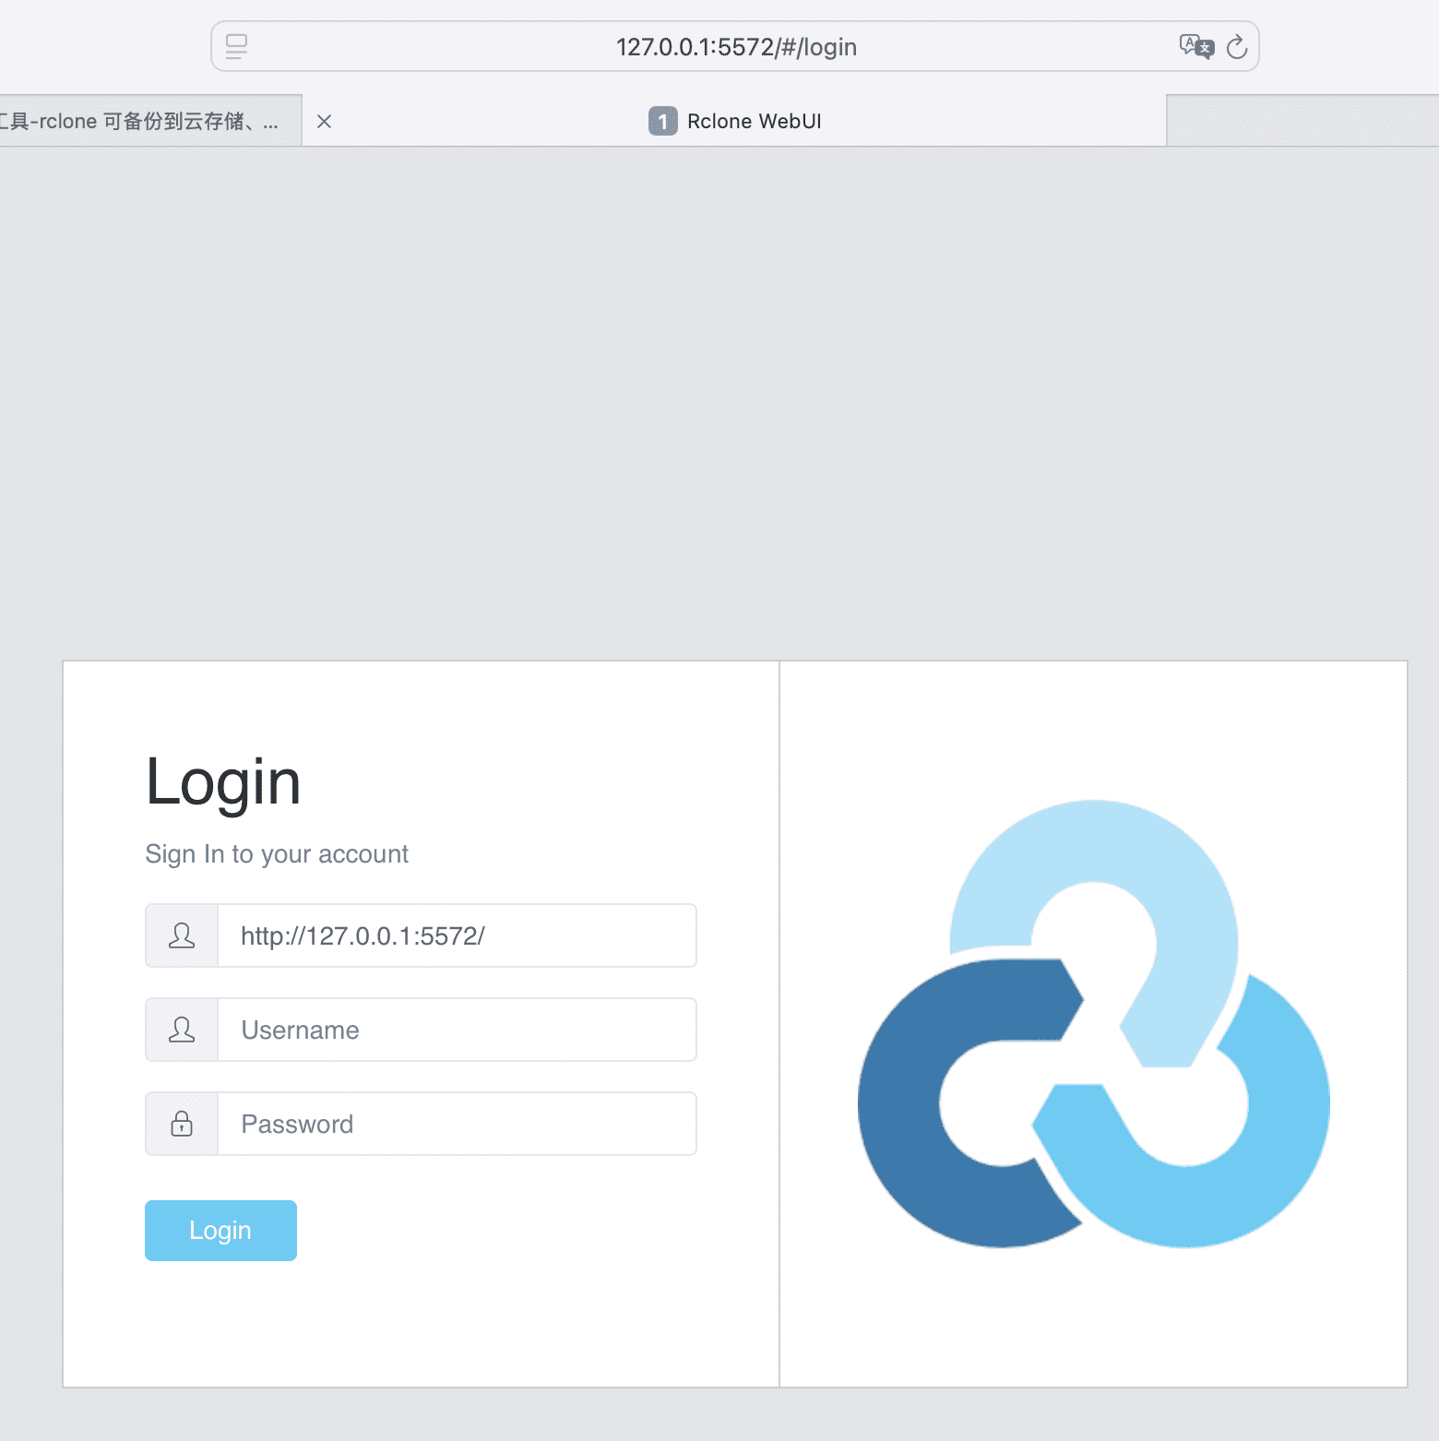Switch to the rclone 可备份到云存储 tab
This screenshot has height=1441, width=1439.
pyautogui.click(x=150, y=121)
